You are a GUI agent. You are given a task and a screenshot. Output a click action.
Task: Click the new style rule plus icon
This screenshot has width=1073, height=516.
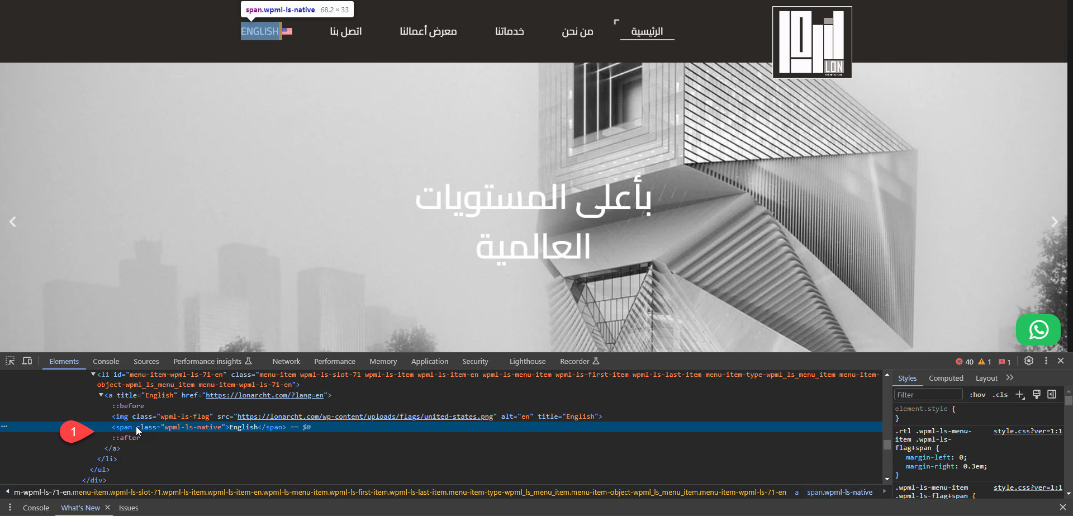1020,395
